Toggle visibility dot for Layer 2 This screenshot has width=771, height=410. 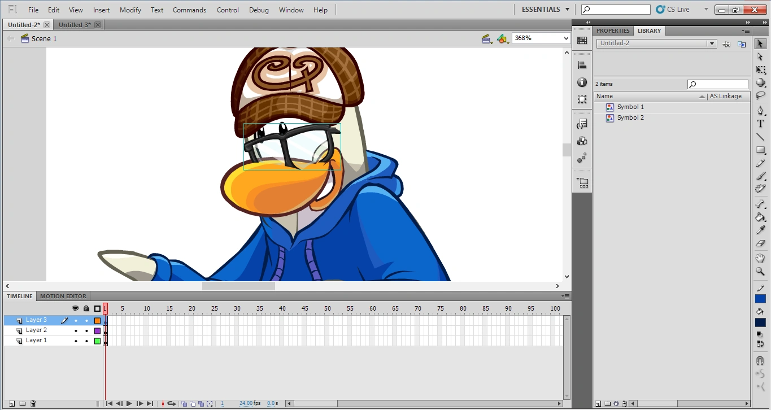pos(76,331)
